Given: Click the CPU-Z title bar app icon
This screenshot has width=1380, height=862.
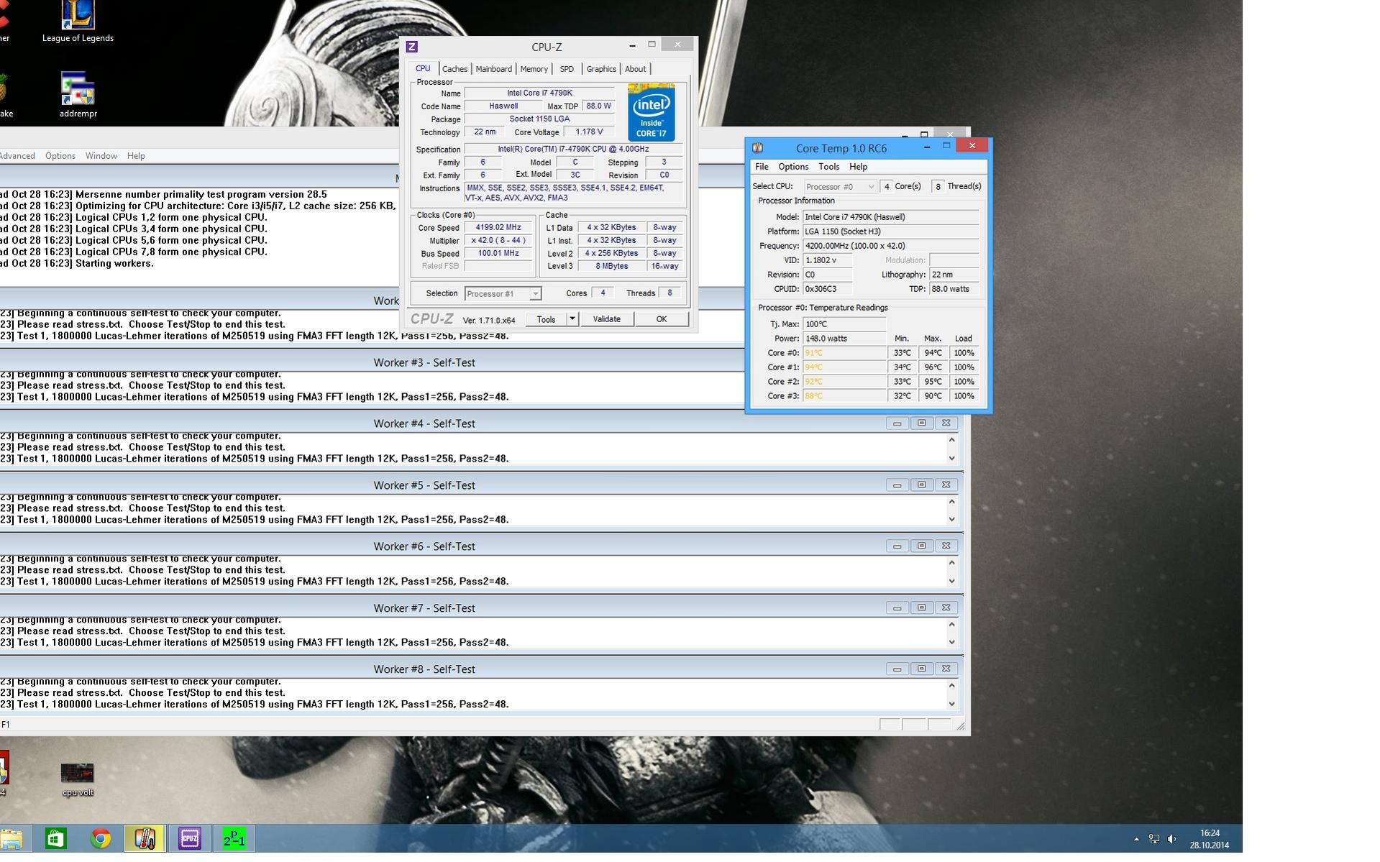Looking at the screenshot, I should (x=412, y=47).
